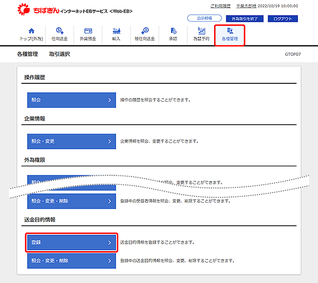Select the 承認 menu label
Viewport: 318px width, 283px height.
pyautogui.click(x=173, y=39)
